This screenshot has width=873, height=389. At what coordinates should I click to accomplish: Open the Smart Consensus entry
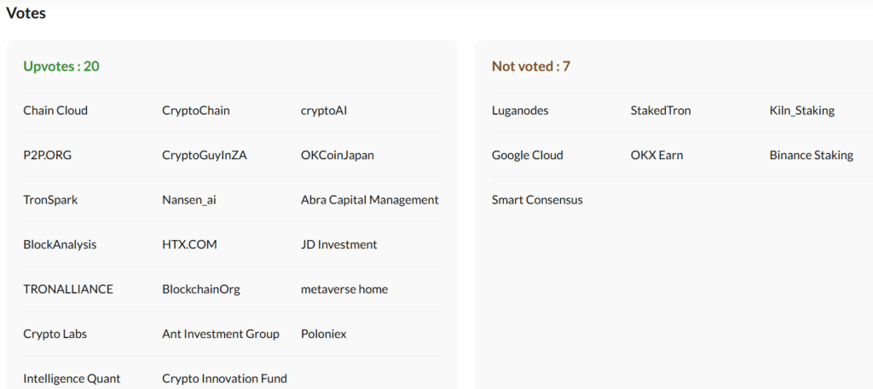pyautogui.click(x=537, y=200)
